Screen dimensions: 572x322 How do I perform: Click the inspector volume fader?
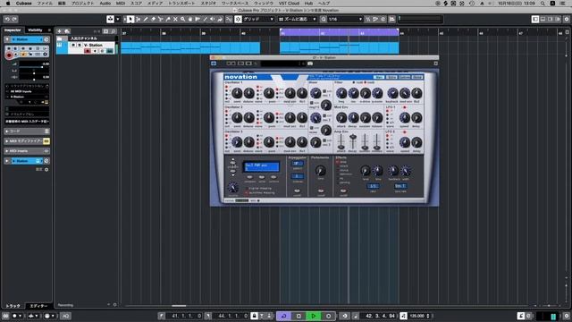34,67
